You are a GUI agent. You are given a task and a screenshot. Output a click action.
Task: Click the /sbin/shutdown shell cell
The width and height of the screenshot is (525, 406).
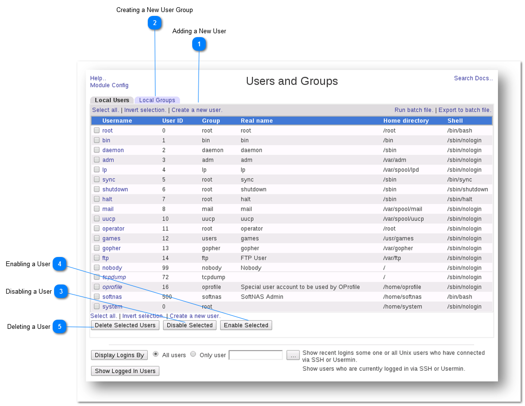click(x=468, y=189)
